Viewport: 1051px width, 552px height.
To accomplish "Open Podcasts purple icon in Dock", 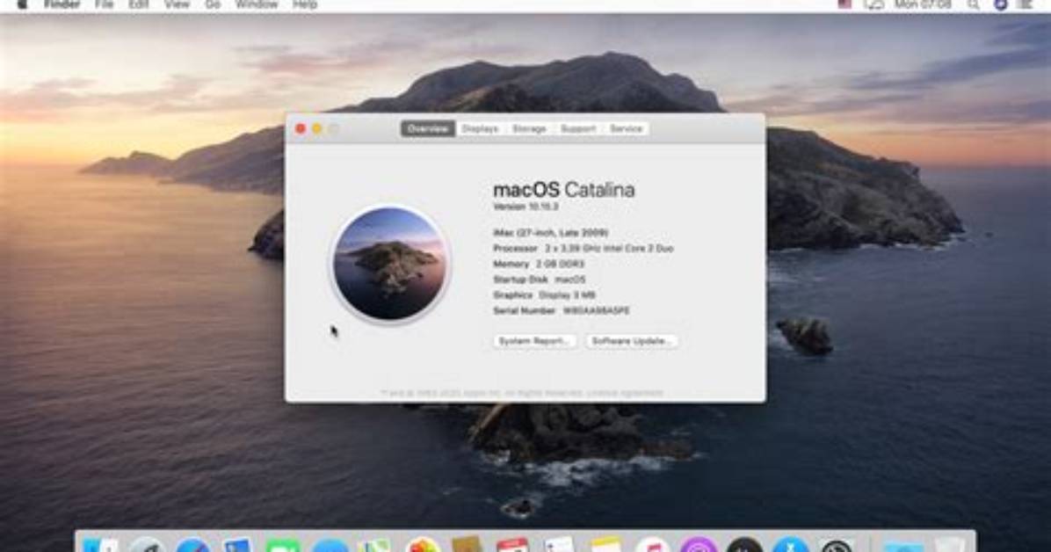I will [x=699, y=545].
